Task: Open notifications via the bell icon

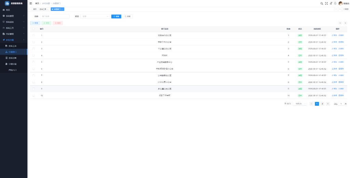Action: coord(335,3)
